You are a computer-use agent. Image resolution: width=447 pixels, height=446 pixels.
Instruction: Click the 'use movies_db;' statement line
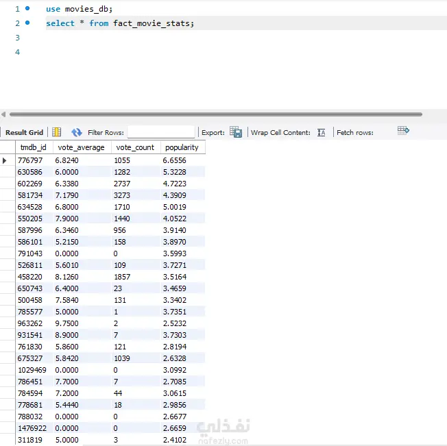click(x=80, y=9)
